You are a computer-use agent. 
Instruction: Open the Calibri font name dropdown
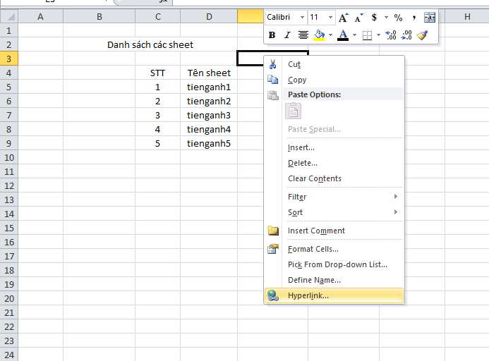point(302,18)
